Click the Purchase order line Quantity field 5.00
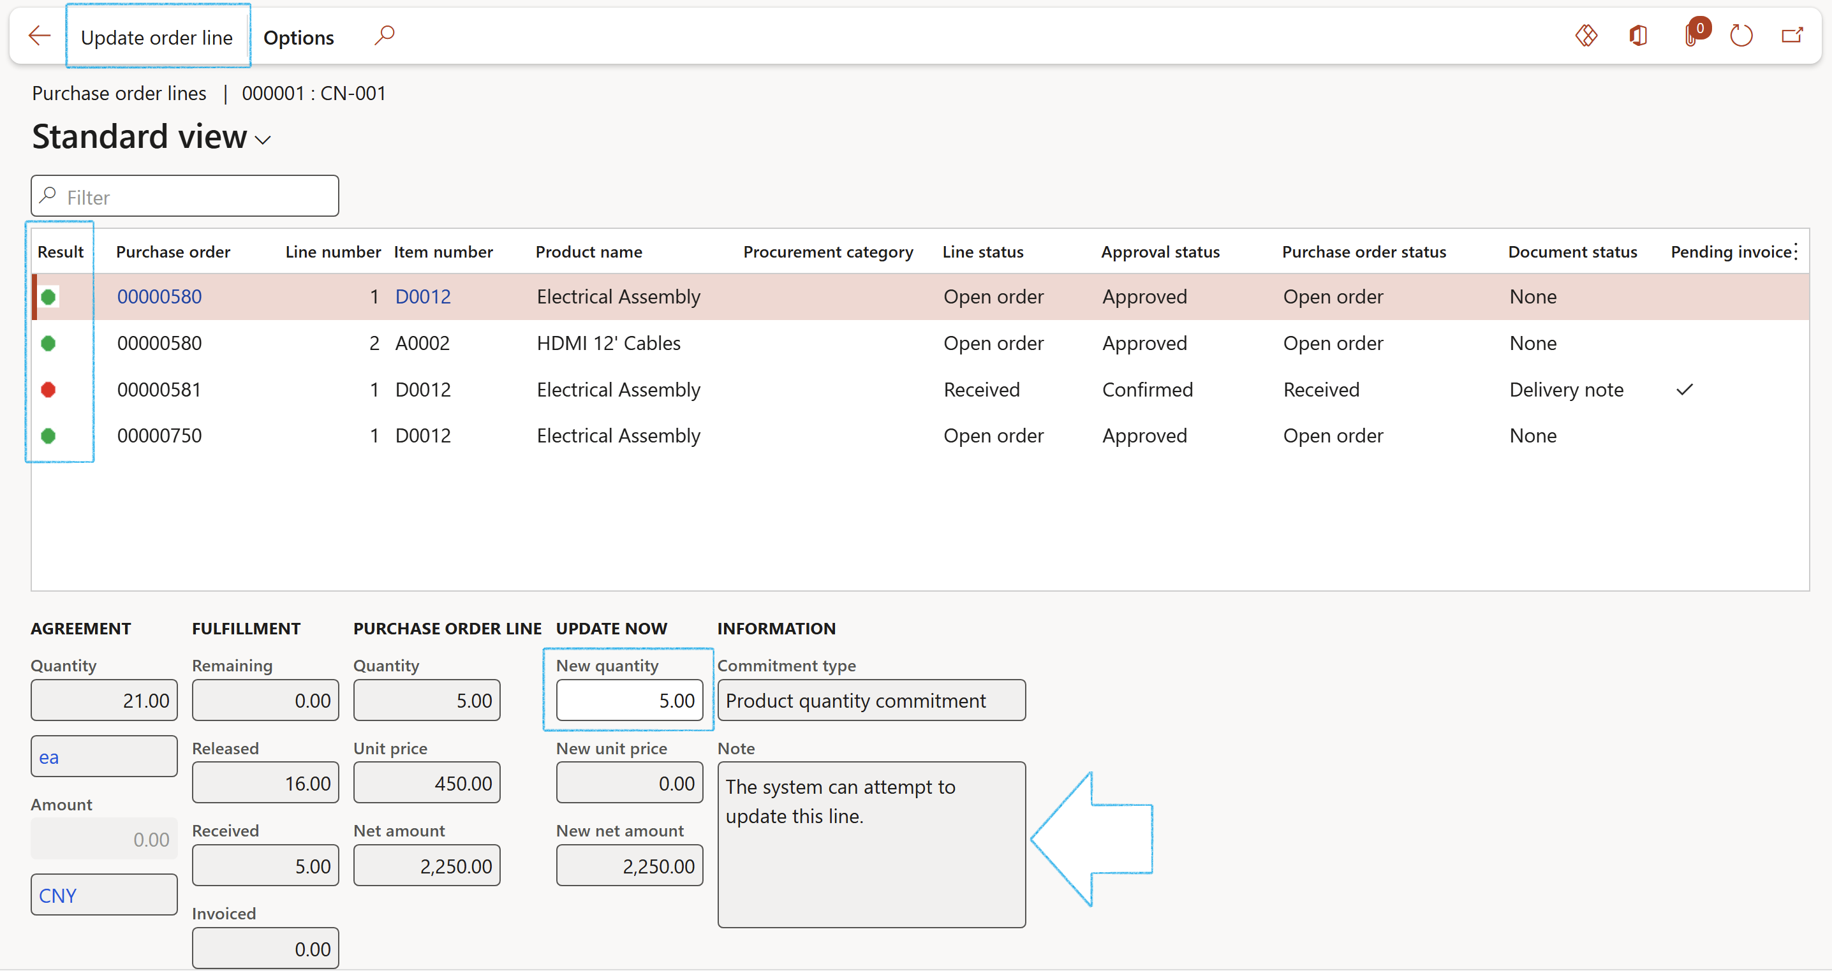This screenshot has height=971, width=1832. coord(427,700)
